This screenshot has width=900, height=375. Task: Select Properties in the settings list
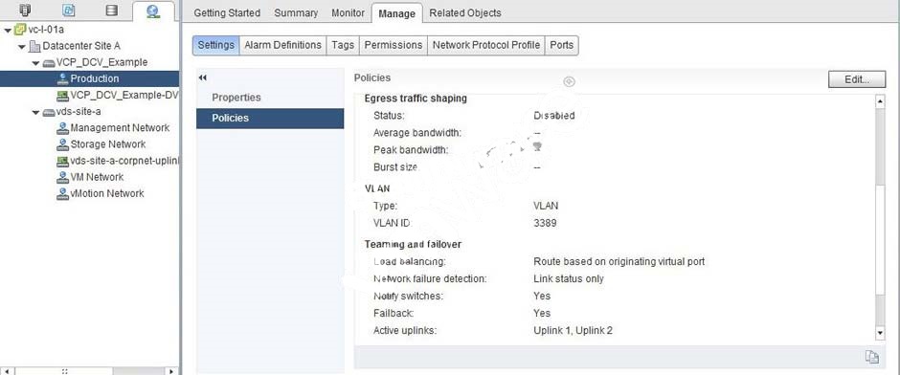point(270,98)
